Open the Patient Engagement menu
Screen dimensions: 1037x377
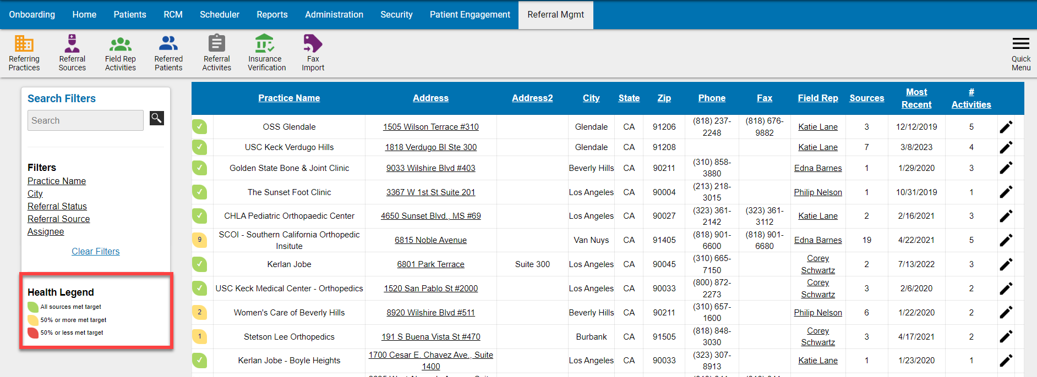[470, 14]
